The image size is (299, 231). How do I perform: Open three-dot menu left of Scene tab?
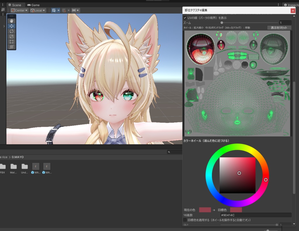coord(3,5)
